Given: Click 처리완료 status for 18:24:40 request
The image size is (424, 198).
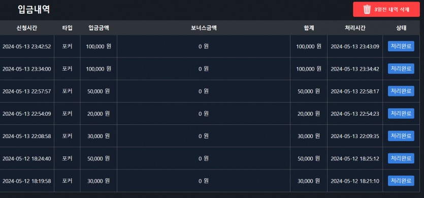Looking at the screenshot, I should pyautogui.click(x=401, y=158).
